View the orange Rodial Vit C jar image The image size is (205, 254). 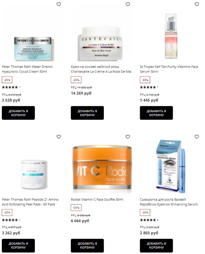coord(102,169)
